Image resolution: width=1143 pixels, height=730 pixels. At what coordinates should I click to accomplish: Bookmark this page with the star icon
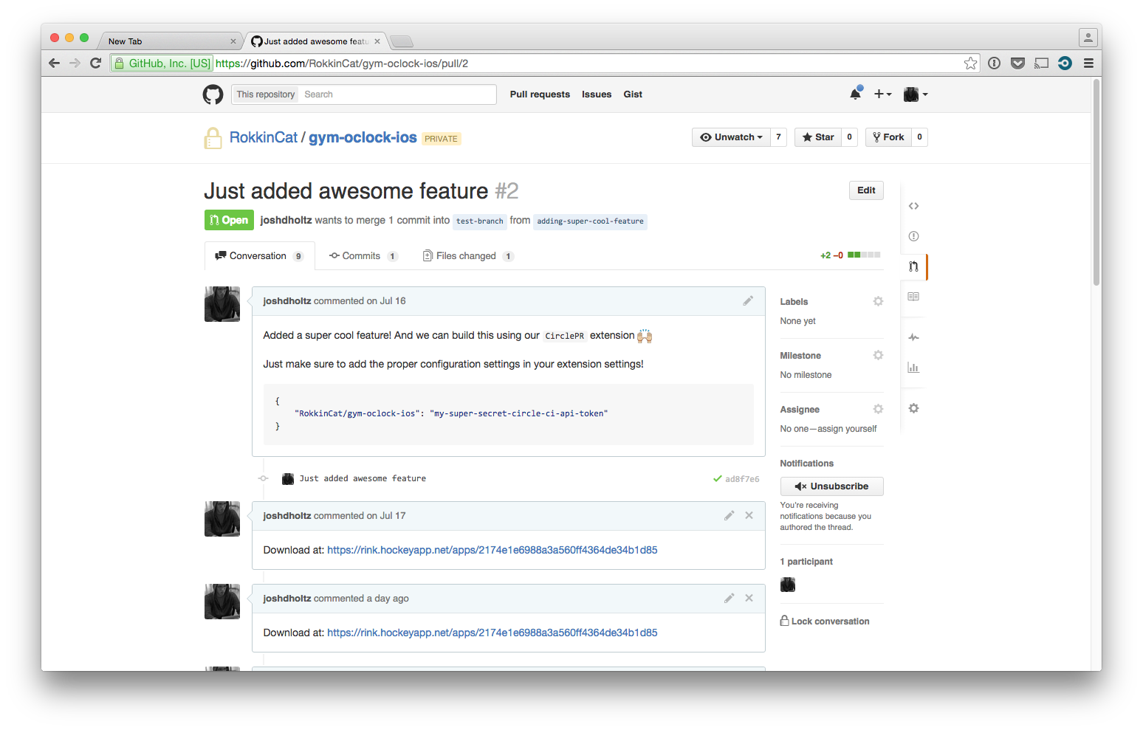970,63
